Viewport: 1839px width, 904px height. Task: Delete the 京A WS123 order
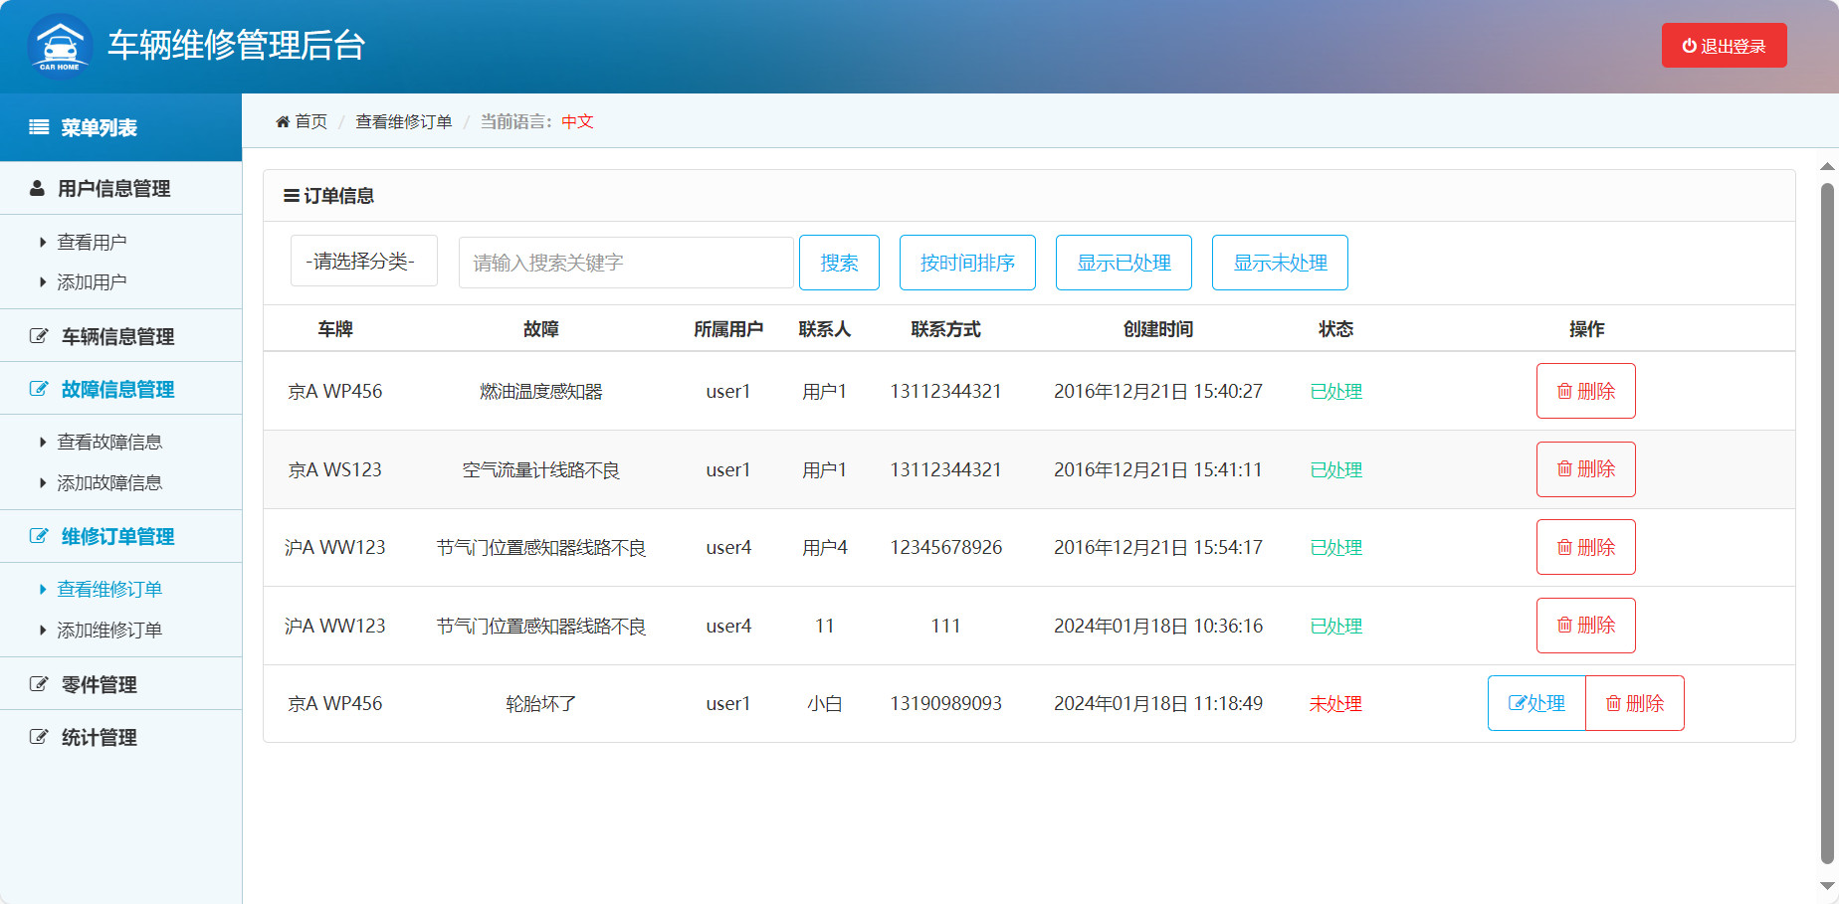pos(1586,469)
